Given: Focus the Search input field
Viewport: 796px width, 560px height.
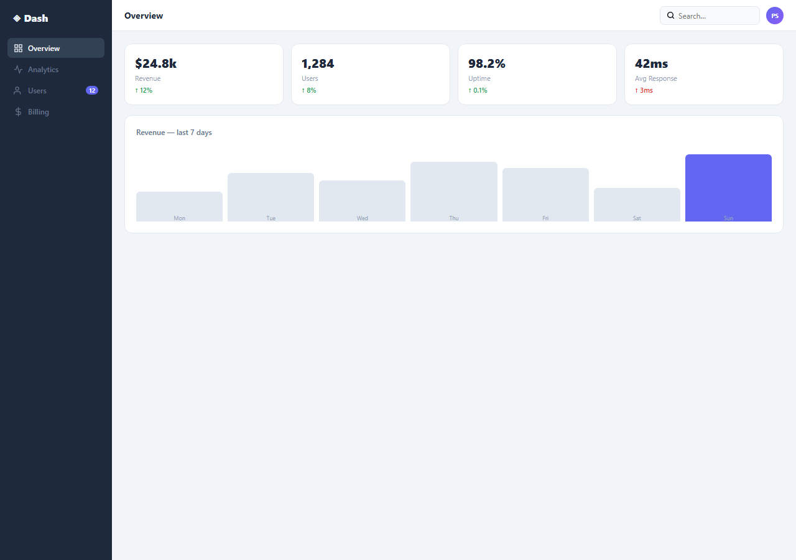Looking at the screenshot, I should pos(710,16).
